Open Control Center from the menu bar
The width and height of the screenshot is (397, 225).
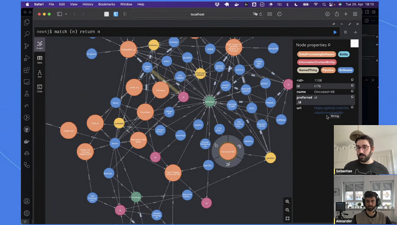(x=332, y=4)
